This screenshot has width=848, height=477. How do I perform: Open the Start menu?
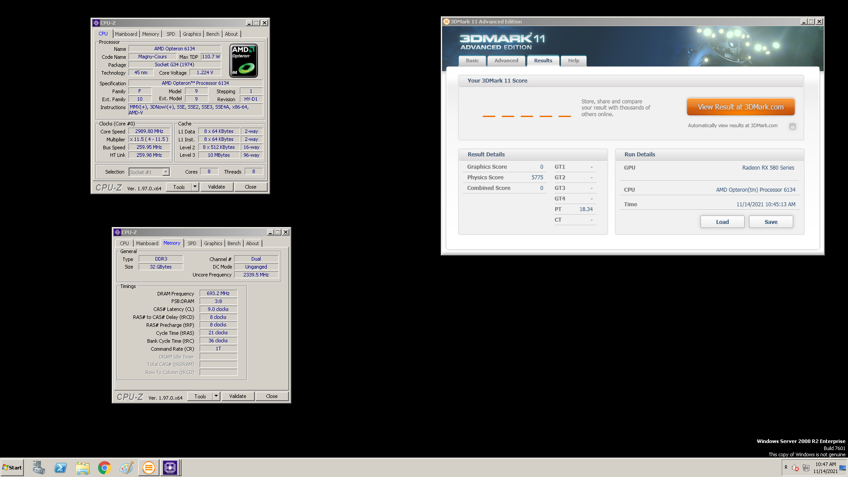12,468
